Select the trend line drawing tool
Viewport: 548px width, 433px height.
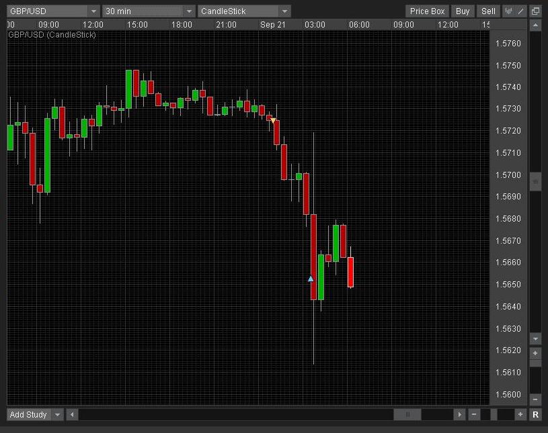click(x=521, y=11)
